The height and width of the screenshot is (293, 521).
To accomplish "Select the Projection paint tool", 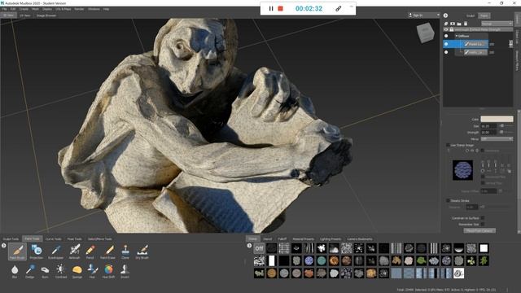I will point(36,251).
